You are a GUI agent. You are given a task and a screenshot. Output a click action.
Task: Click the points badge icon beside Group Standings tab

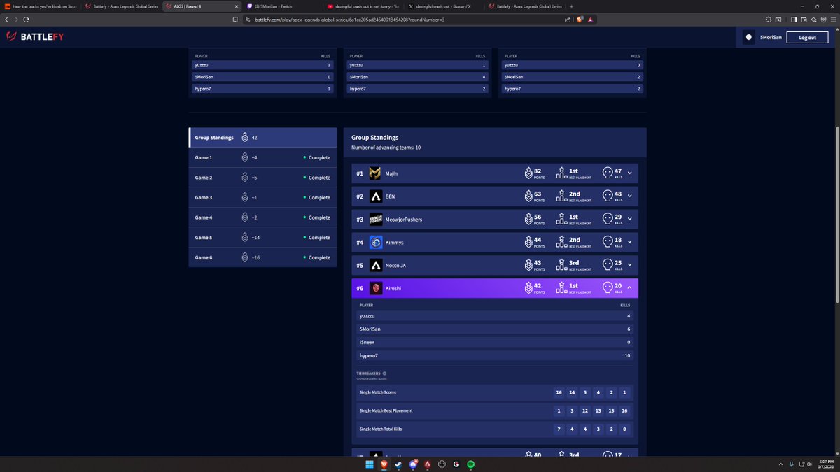click(244, 138)
